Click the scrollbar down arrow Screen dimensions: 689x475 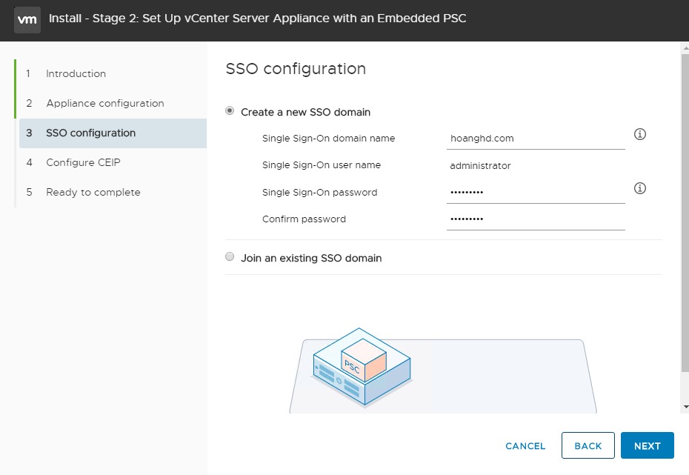pyautogui.click(x=685, y=408)
